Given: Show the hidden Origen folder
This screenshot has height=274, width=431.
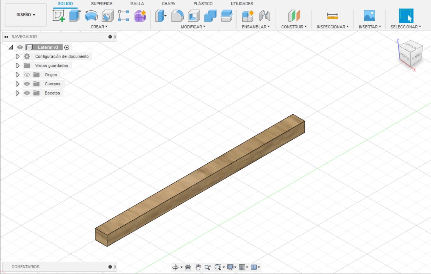Looking at the screenshot, I should (27, 75).
